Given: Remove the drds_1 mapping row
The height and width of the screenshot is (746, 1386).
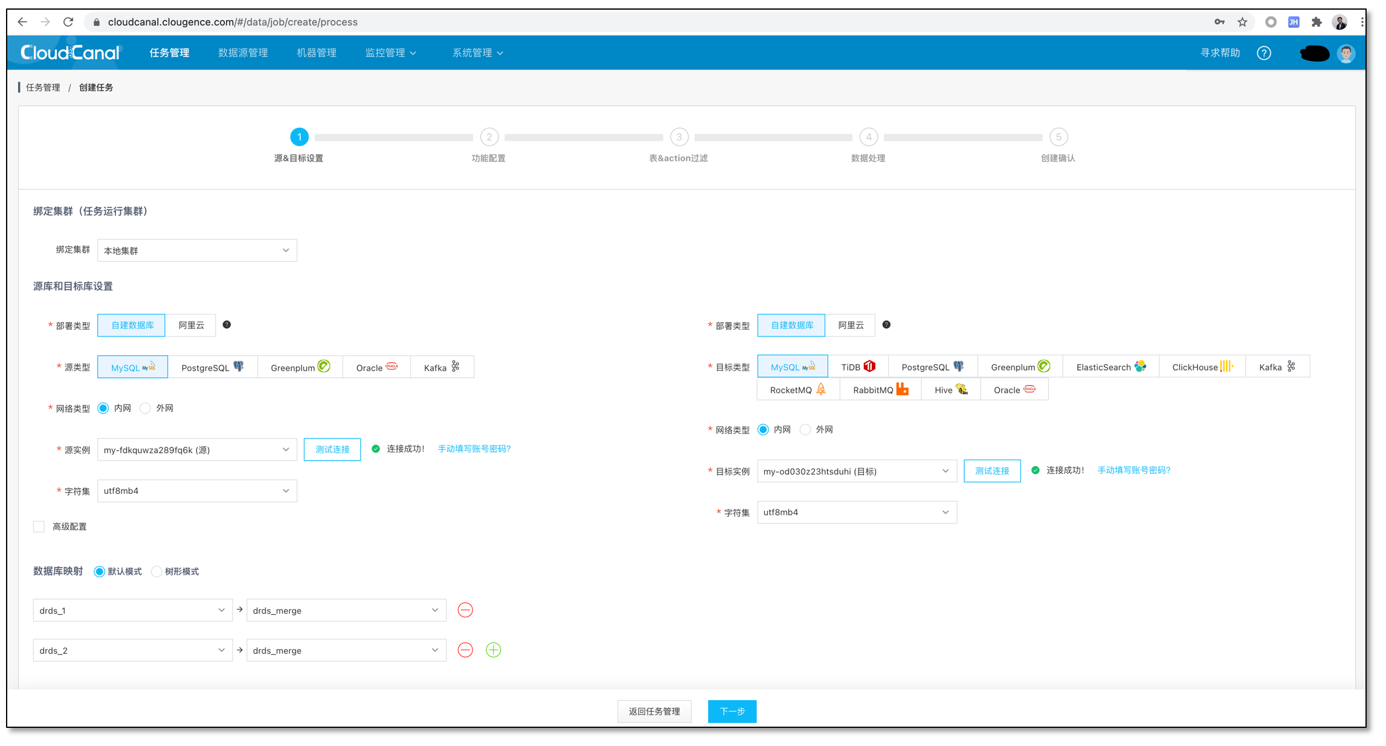Looking at the screenshot, I should (465, 610).
